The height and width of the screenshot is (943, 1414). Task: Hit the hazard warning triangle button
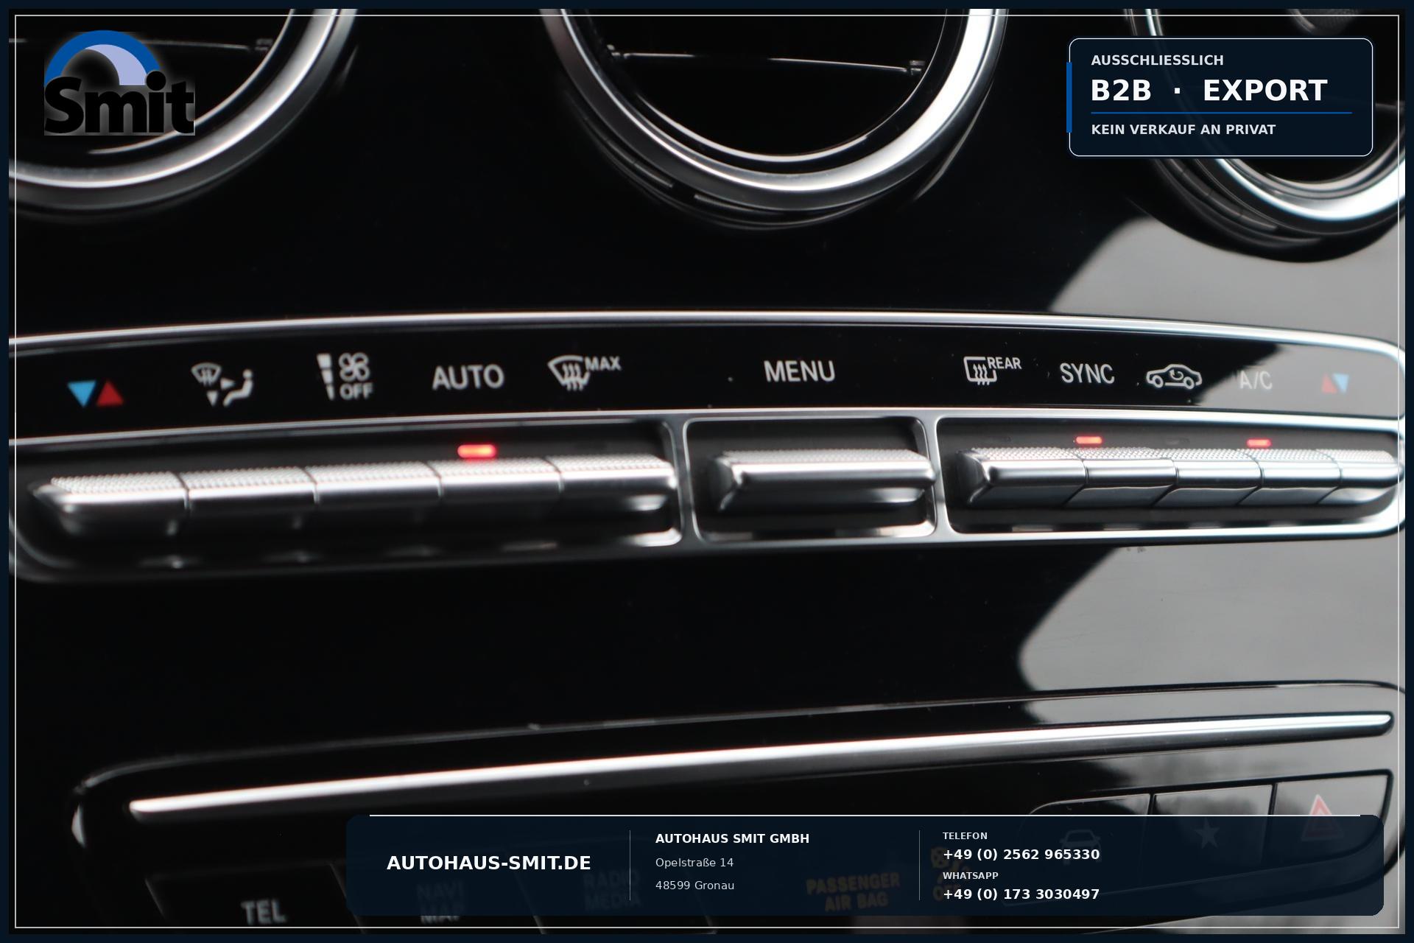click(1331, 819)
